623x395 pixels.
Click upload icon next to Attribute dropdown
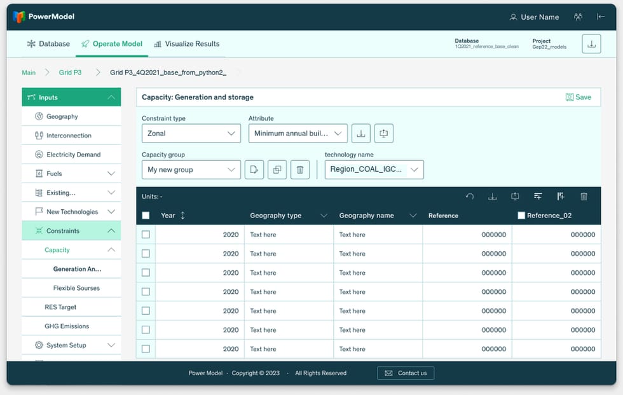pyautogui.click(x=384, y=134)
